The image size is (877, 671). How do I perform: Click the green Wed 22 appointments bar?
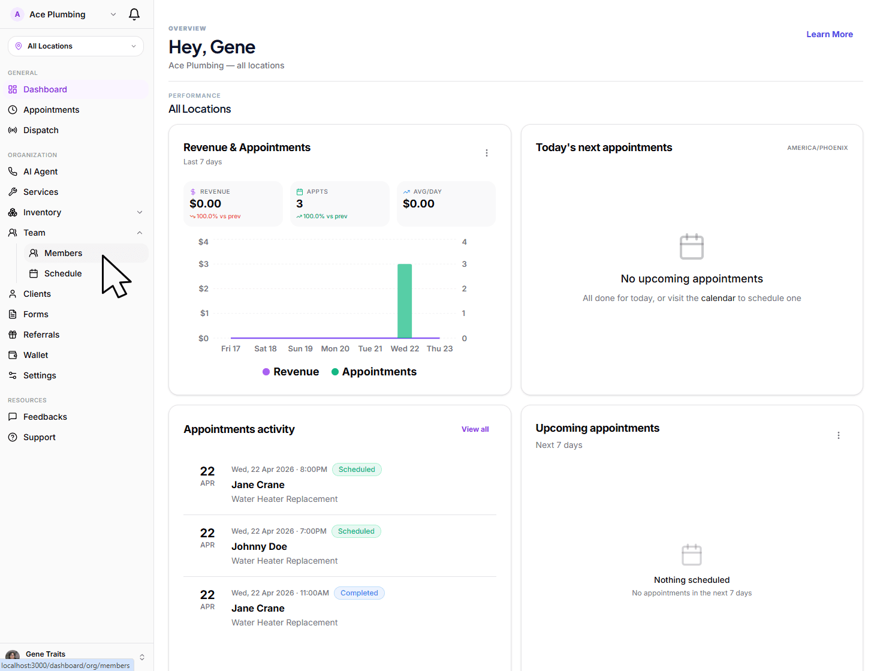405,301
